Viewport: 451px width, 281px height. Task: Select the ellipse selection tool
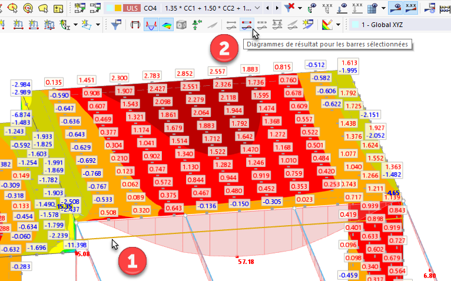click(12, 8)
